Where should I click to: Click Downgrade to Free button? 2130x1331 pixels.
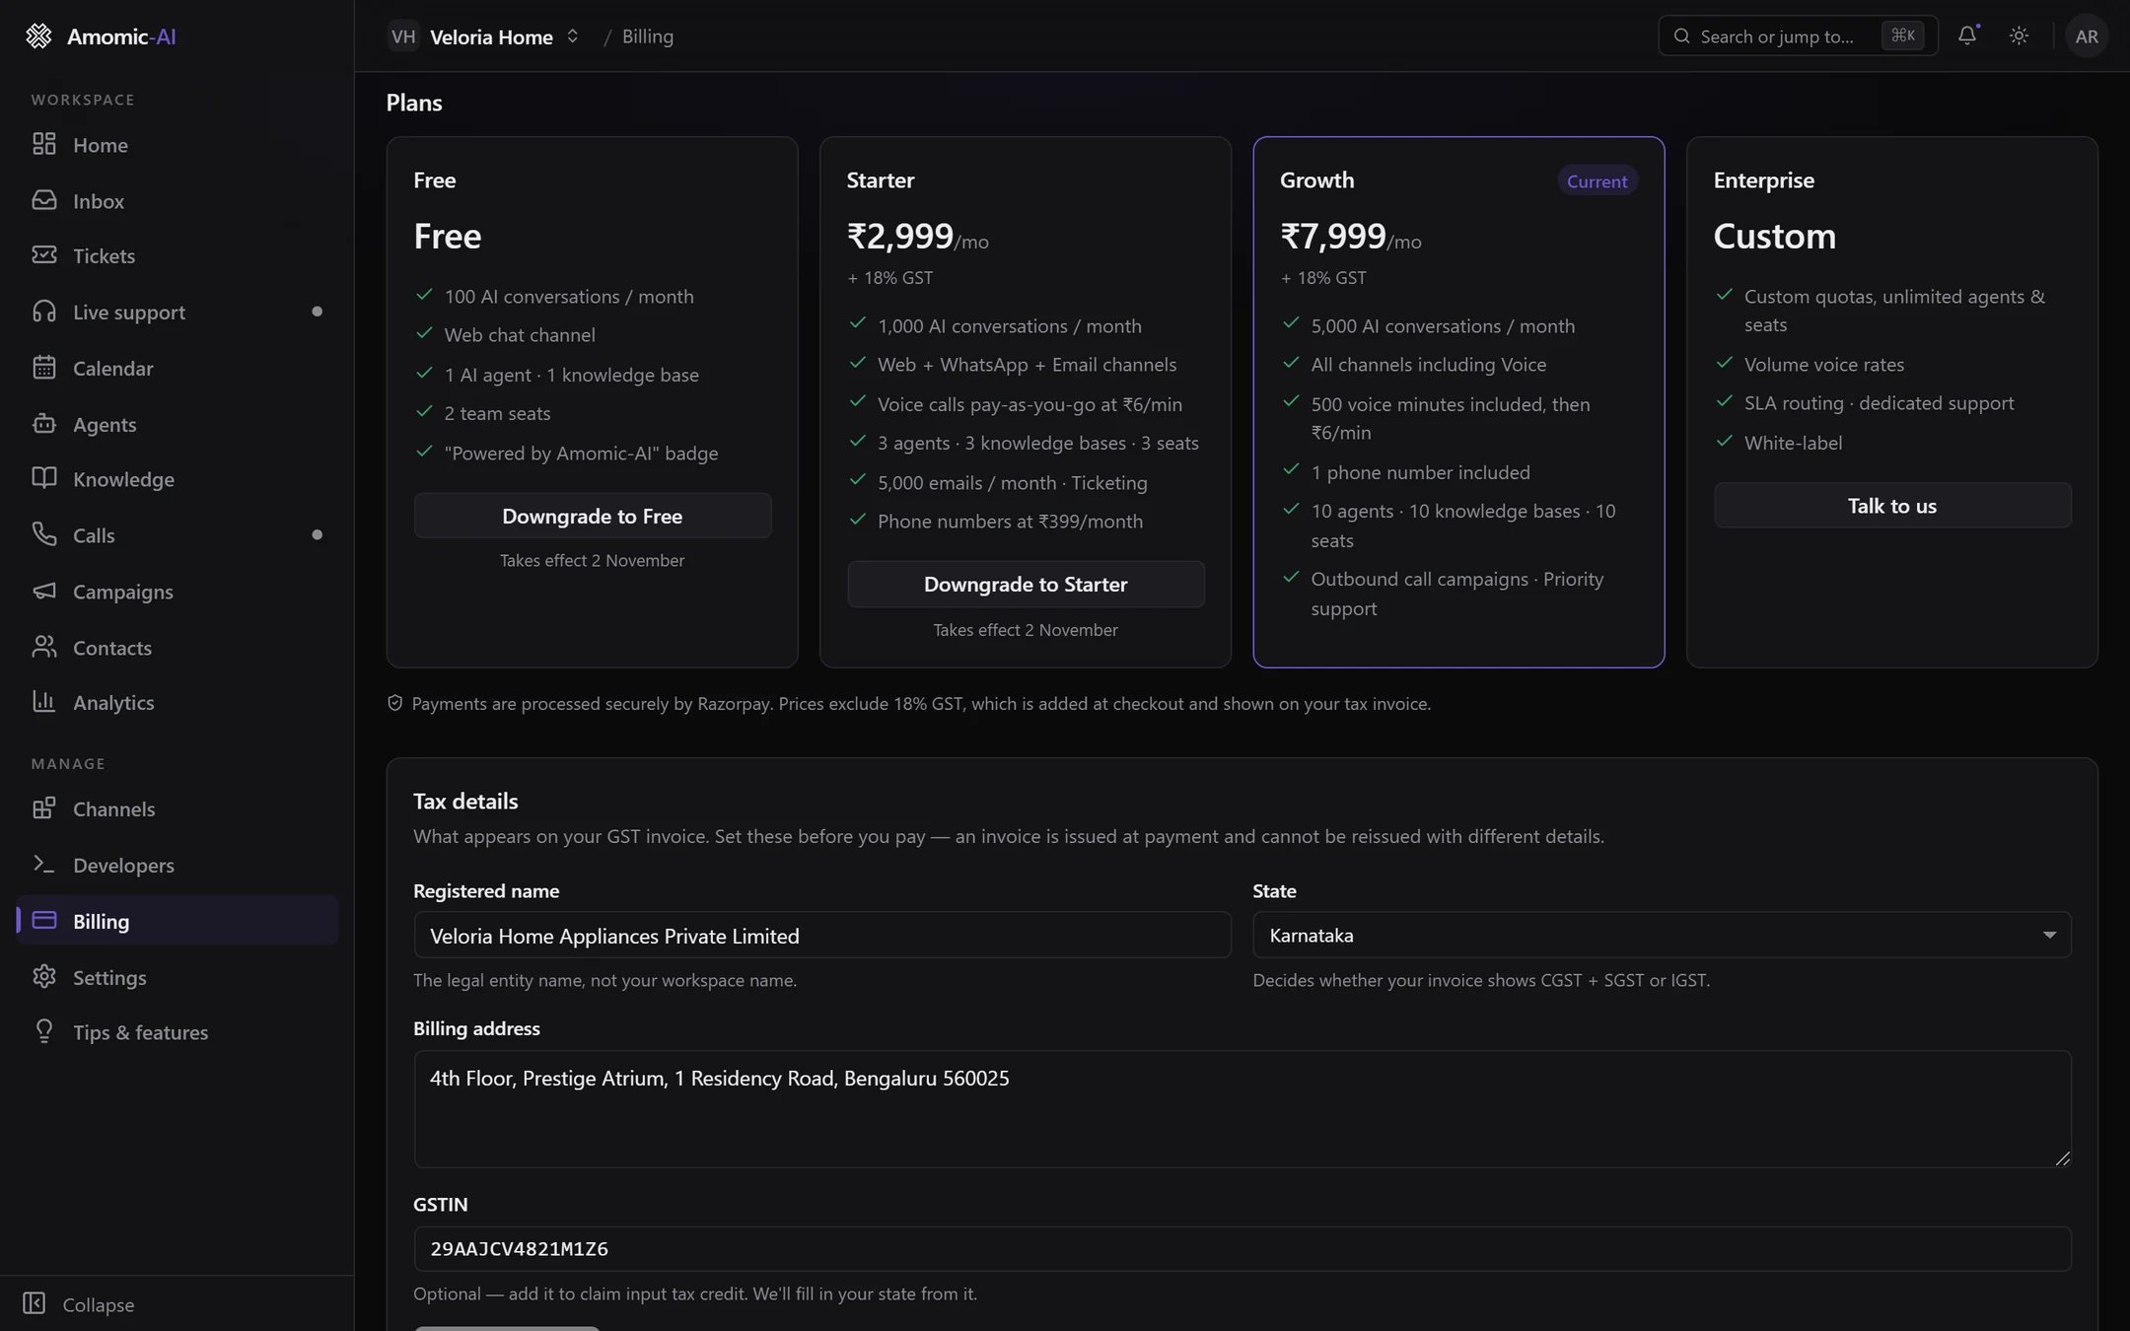(592, 516)
